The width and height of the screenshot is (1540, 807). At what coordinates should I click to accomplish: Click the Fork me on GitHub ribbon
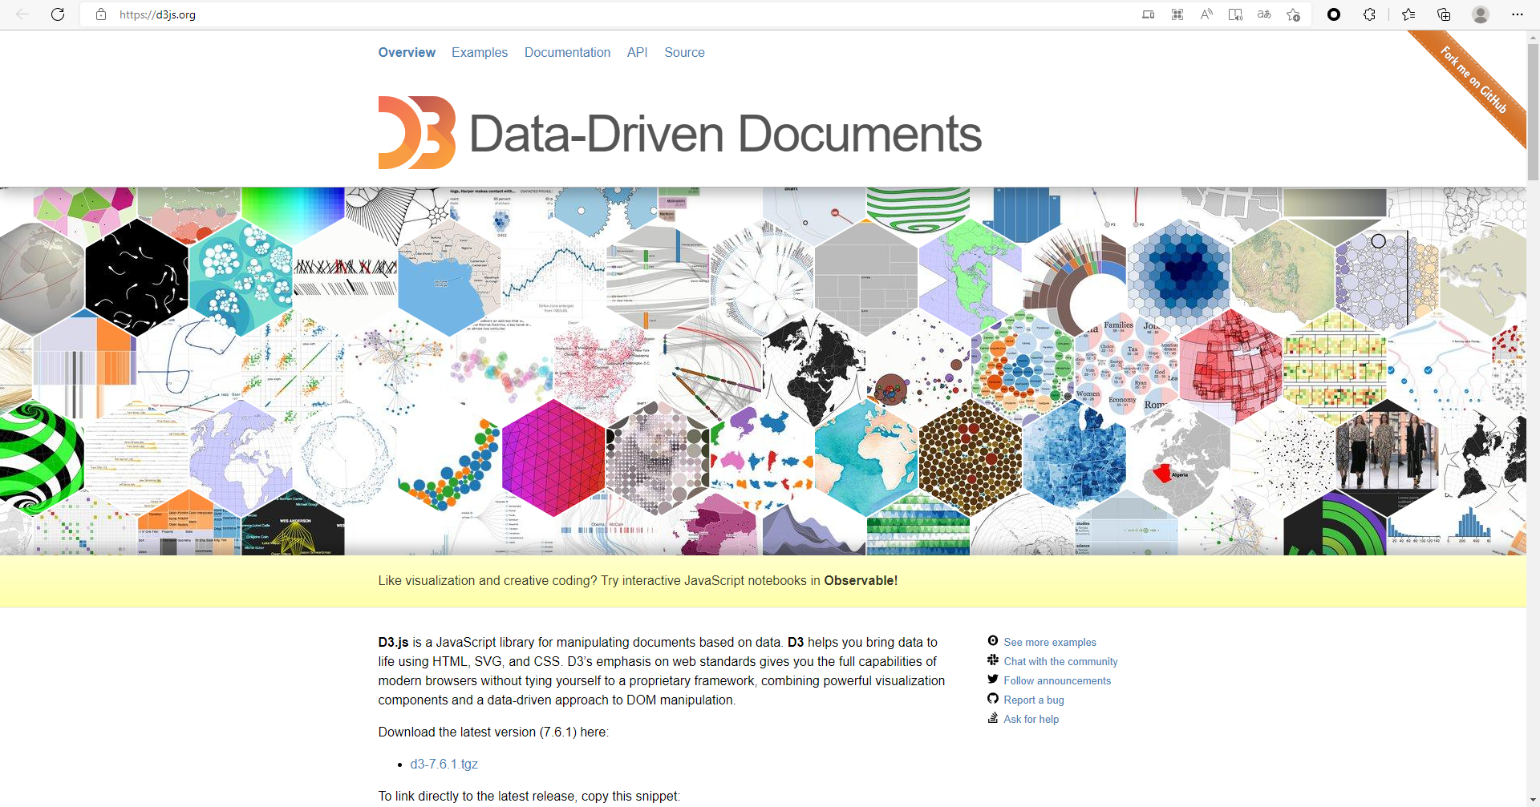click(1473, 80)
